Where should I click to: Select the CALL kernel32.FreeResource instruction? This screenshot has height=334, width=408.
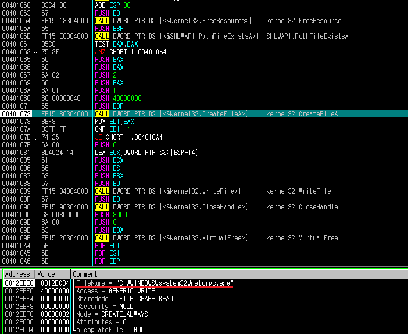click(x=173, y=21)
